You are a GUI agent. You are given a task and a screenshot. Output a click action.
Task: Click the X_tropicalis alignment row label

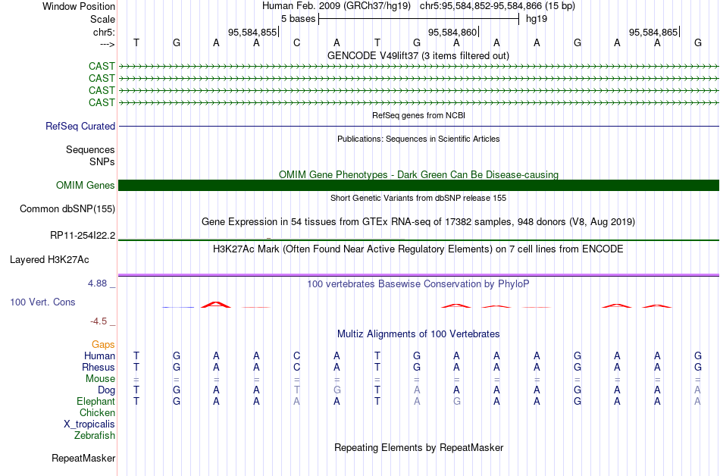[89, 424]
